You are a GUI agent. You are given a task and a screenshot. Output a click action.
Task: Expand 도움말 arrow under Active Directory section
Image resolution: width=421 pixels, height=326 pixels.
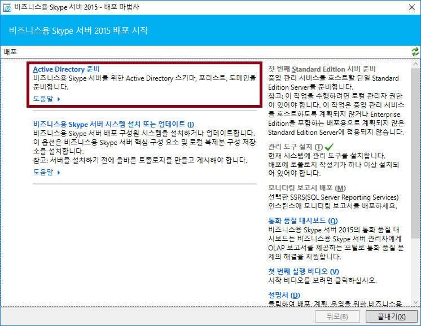59,99
